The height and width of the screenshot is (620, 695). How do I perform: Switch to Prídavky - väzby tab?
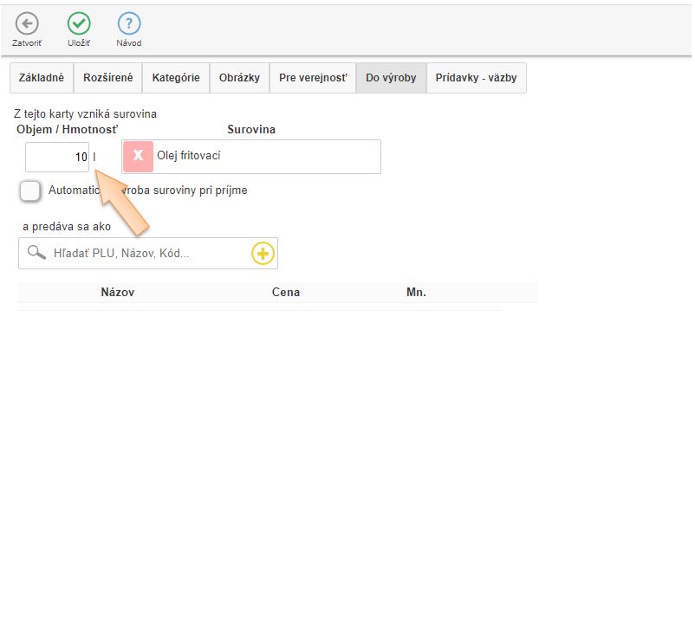[476, 78]
